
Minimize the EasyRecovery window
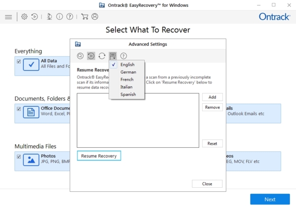point(259,5)
